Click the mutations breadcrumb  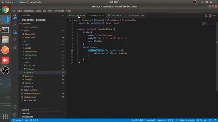(x=113, y=20)
